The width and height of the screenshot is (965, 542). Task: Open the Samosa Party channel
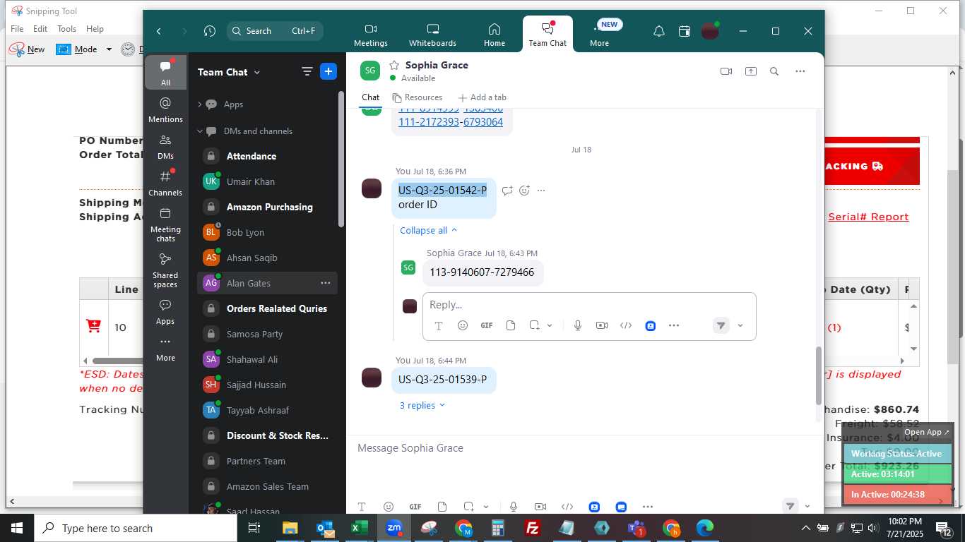pyautogui.click(x=267, y=334)
